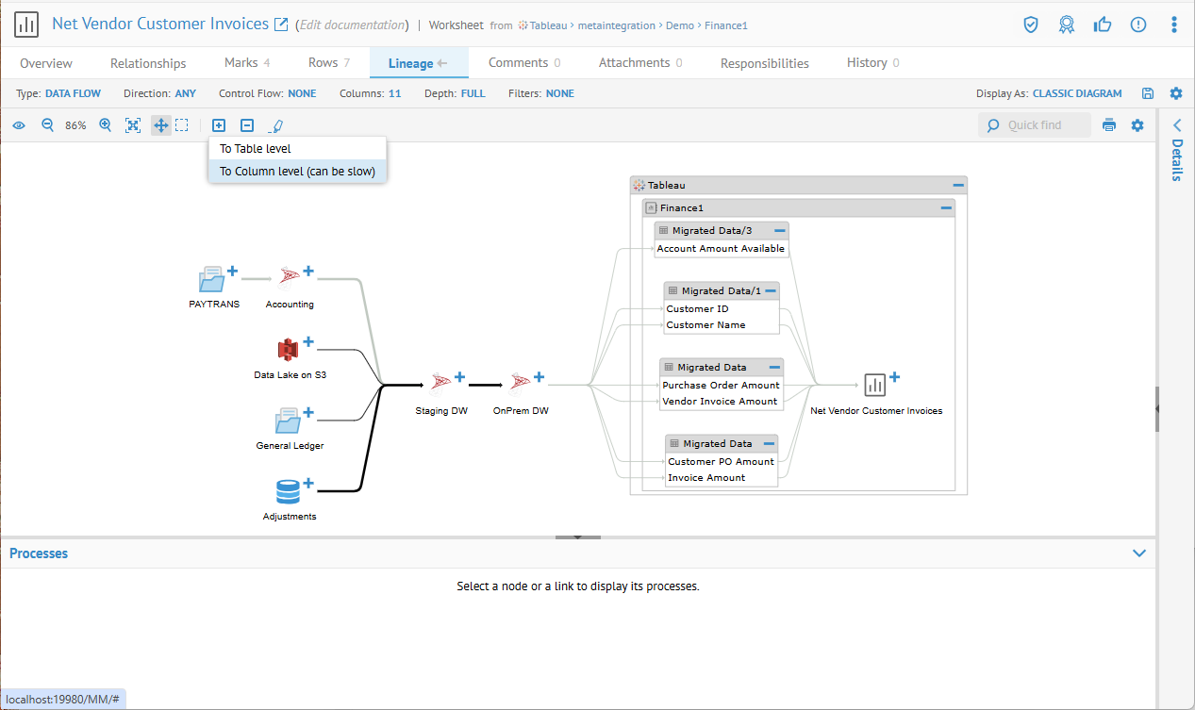1195x710 pixels.
Task: Switch to the Relationships tab
Action: click(148, 63)
